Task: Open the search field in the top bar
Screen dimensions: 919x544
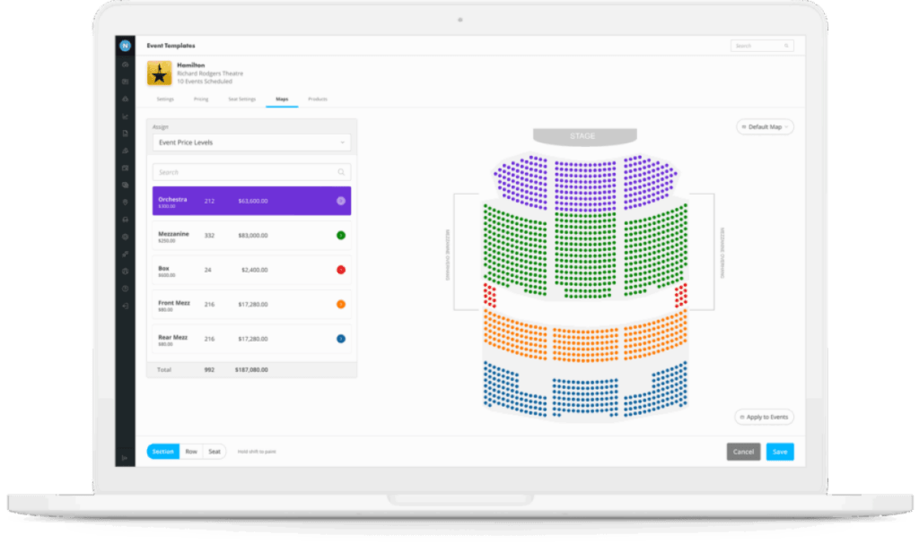Action: (761, 45)
